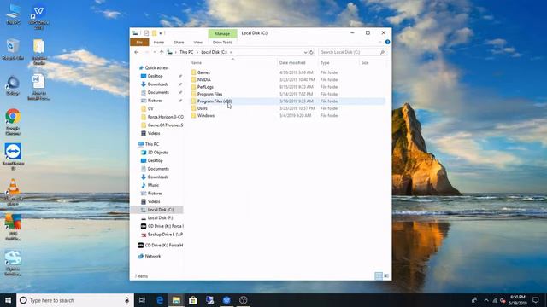
Task: Open Explorer help question mark icon
Action: coord(387,42)
